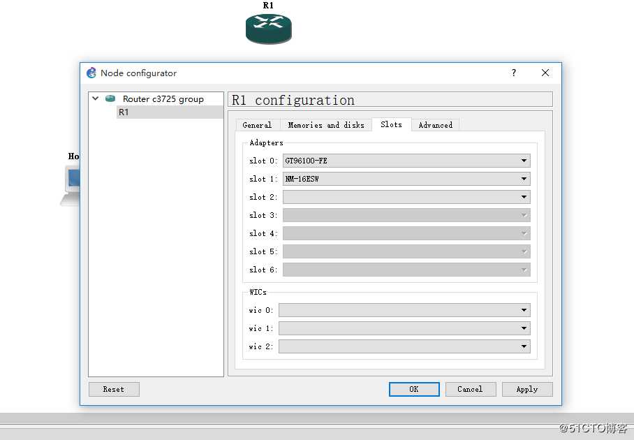
Task: Click the GNS3 icon in dialog title bar
Action: (91, 73)
